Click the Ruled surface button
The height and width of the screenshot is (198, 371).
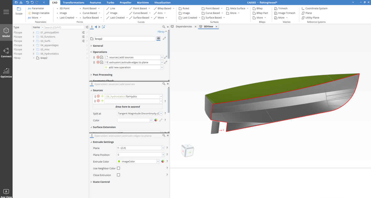click(184, 8)
